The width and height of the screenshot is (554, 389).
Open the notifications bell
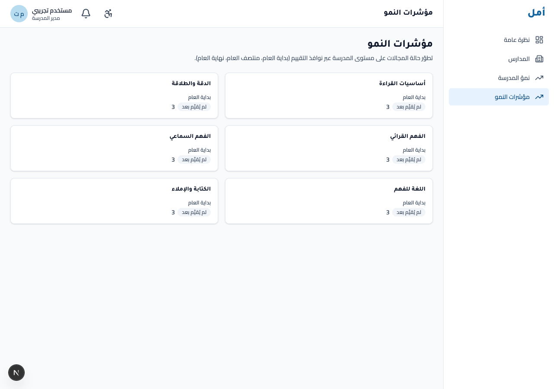click(86, 13)
